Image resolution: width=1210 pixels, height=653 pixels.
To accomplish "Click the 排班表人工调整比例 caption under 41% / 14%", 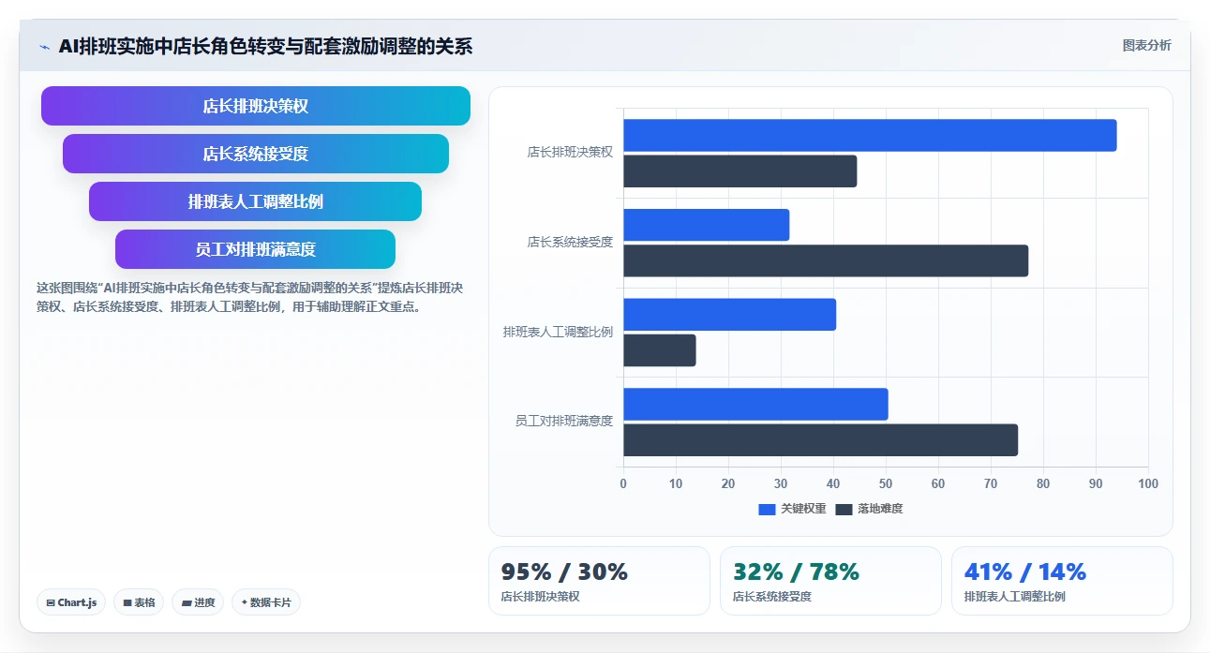I will click(x=1015, y=597).
